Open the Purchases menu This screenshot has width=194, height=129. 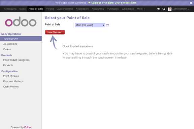coord(112,9)
